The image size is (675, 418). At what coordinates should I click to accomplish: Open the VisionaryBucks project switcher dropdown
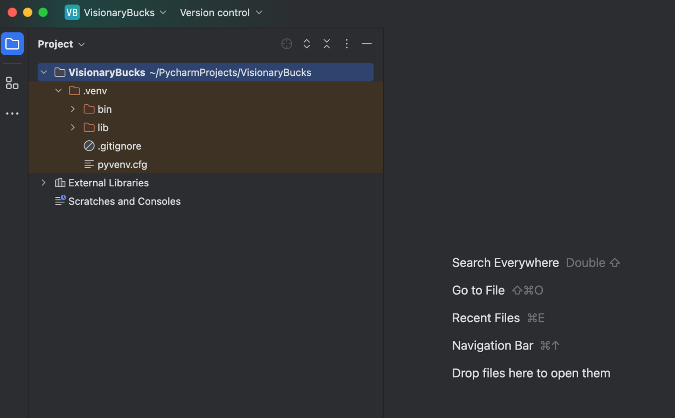pyautogui.click(x=163, y=12)
